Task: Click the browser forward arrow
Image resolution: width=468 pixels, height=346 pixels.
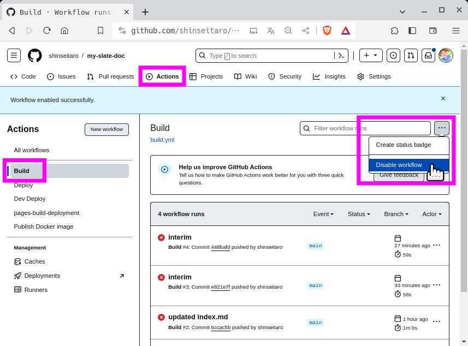Action: (29, 31)
